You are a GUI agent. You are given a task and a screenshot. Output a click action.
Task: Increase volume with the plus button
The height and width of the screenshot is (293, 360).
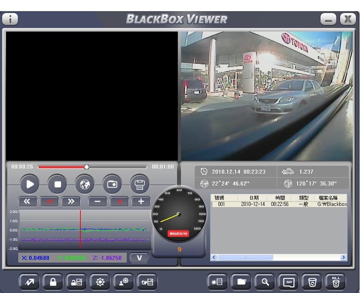[141, 201]
